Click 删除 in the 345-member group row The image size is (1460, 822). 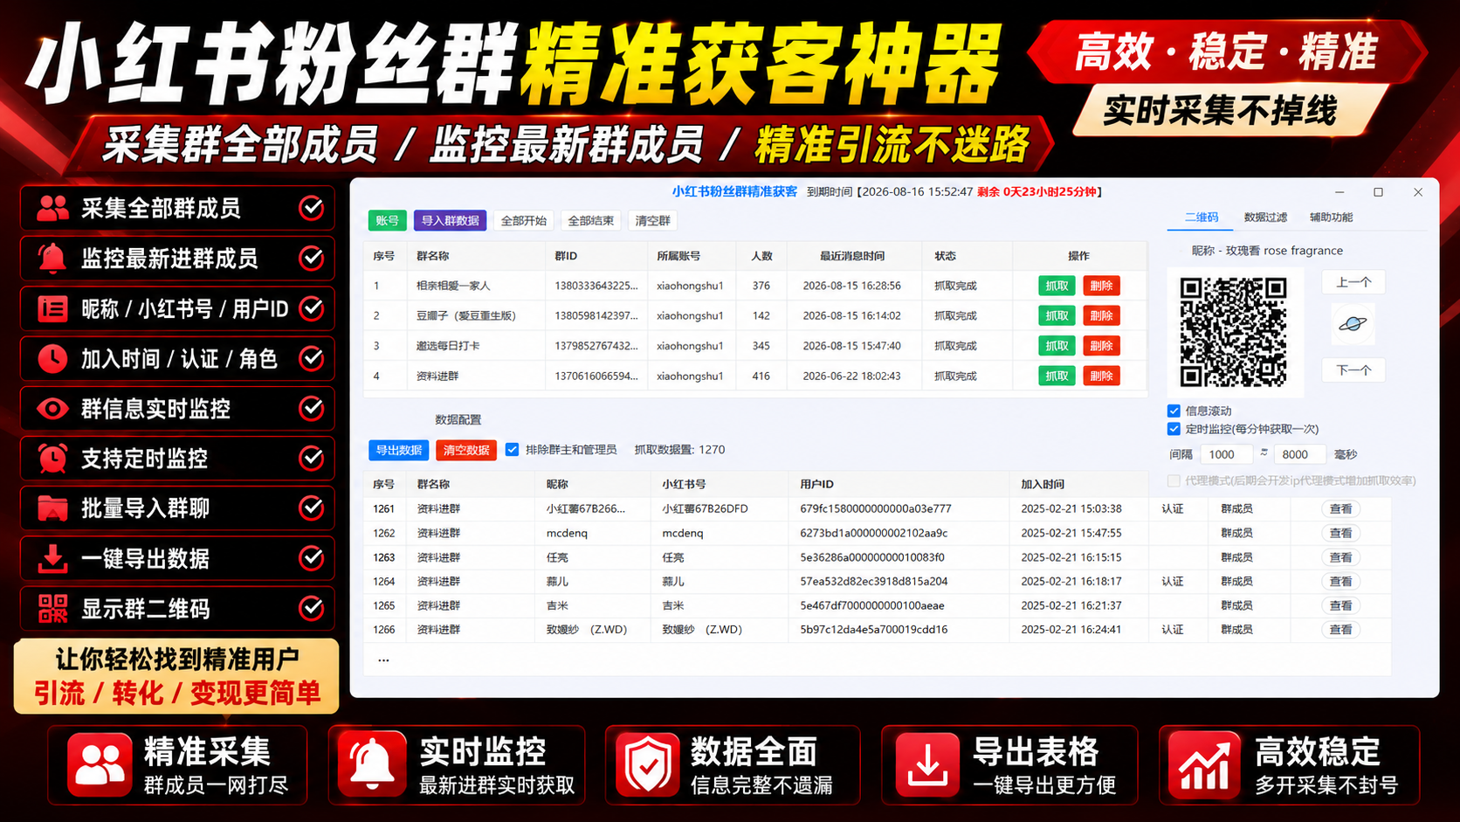[x=1101, y=346]
